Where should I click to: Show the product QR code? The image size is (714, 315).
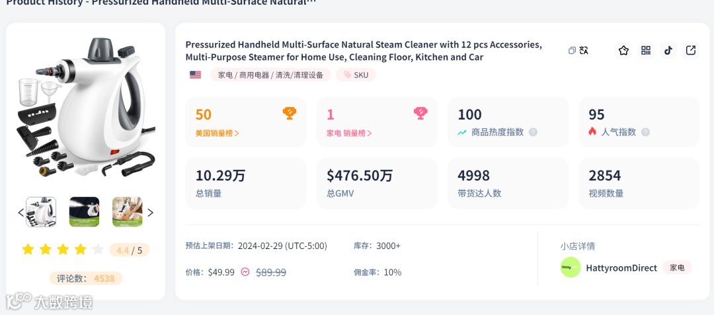pyautogui.click(x=646, y=51)
